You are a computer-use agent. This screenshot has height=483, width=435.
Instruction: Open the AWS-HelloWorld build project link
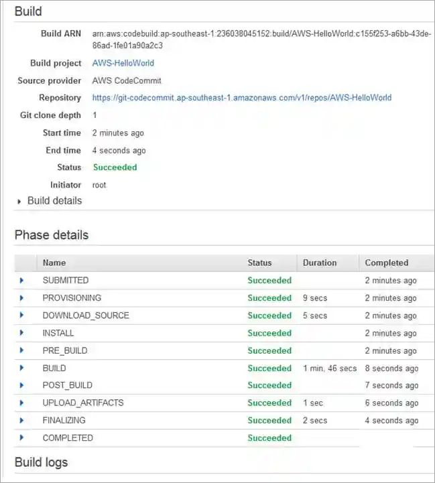(x=123, y=64)
